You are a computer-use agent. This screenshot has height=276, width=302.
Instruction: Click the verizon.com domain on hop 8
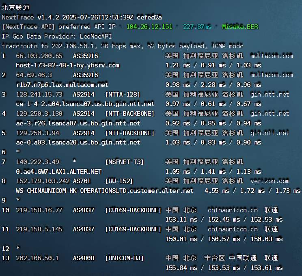click(x=270, y=181)
